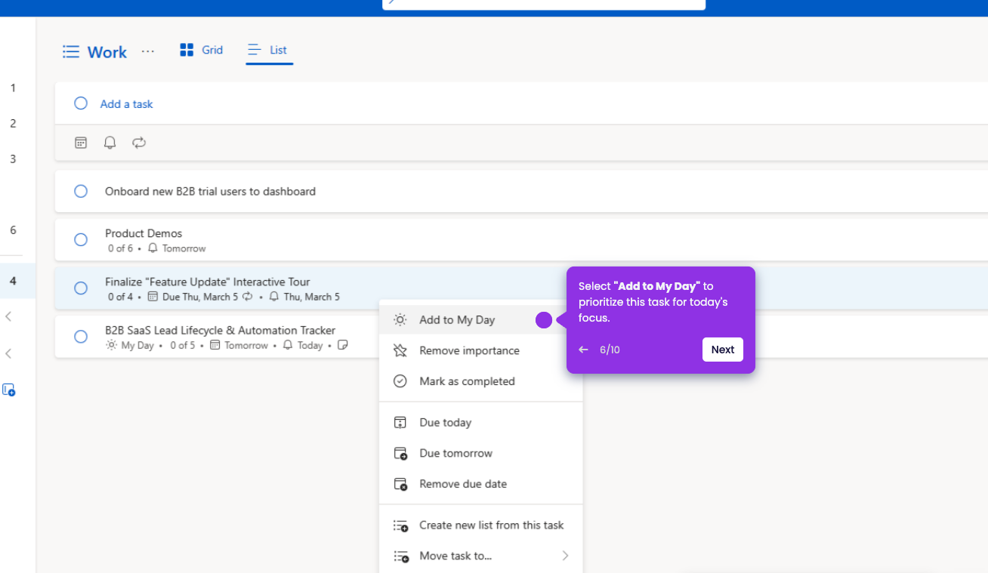Screen dimensions: 988x573
Task: Select Mark as completed from context menu
Action: (x=480, y=381)
